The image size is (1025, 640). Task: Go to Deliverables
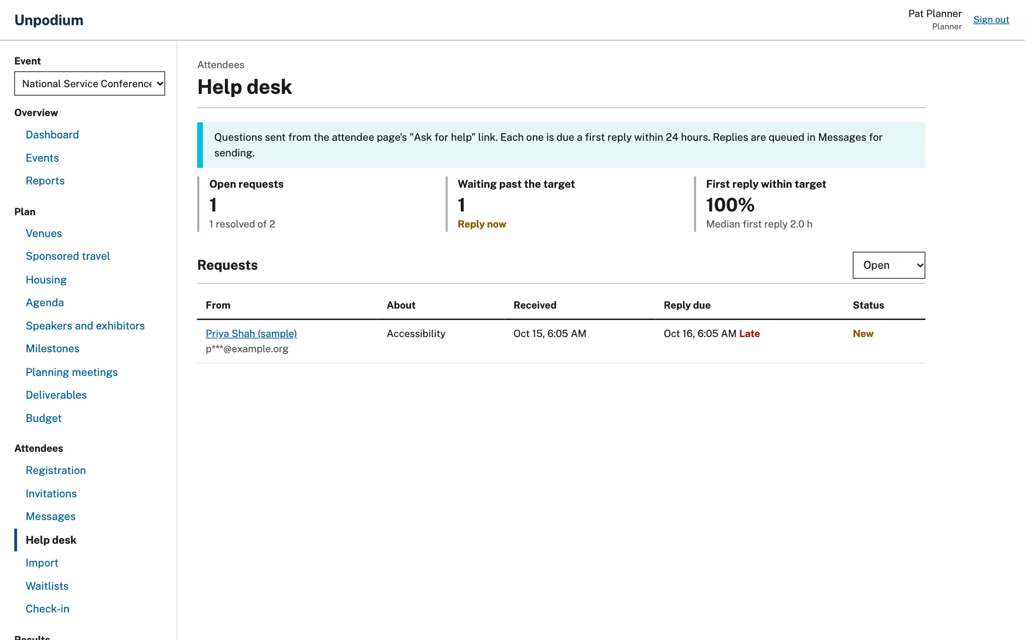coord(56,395)
